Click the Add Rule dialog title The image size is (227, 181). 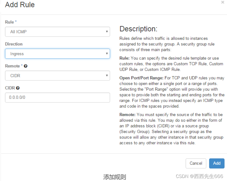click(20, 5)
